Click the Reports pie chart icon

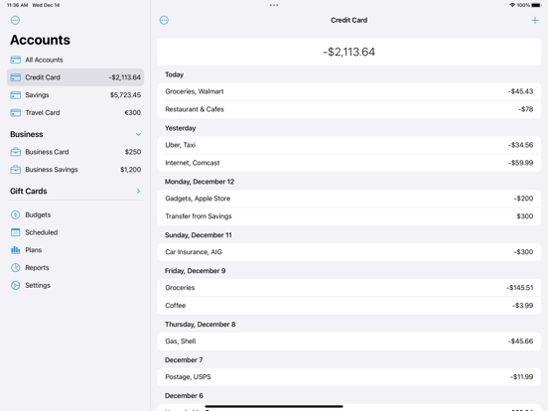pos(15,268)
